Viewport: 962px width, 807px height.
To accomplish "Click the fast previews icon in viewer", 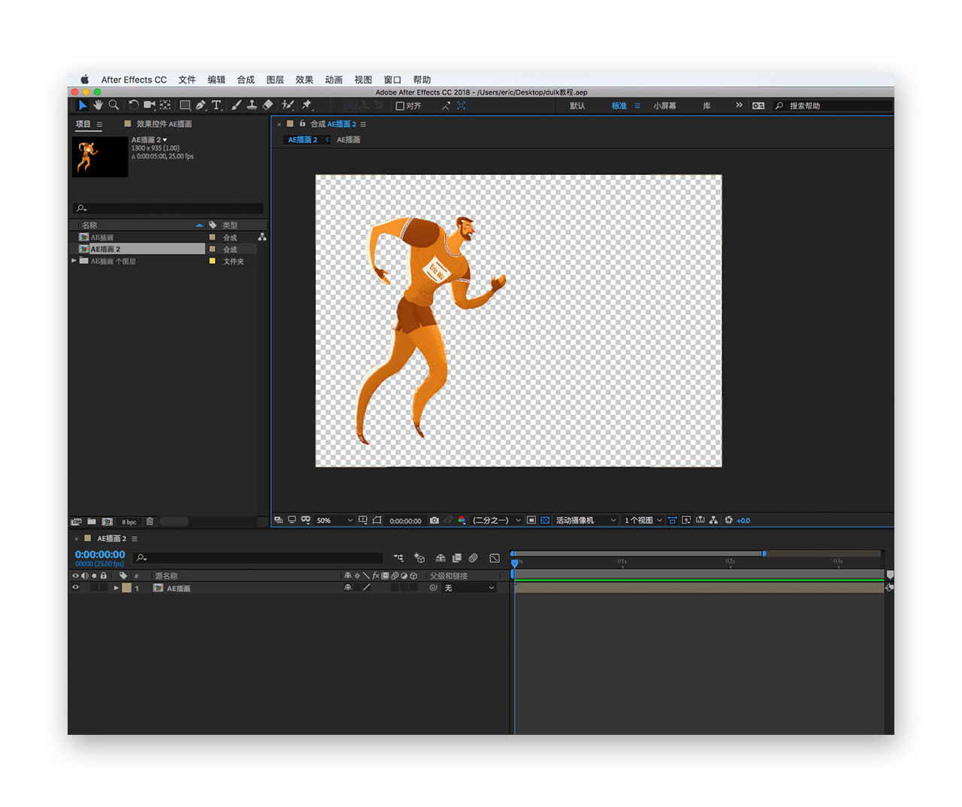I will coord(686,520).
